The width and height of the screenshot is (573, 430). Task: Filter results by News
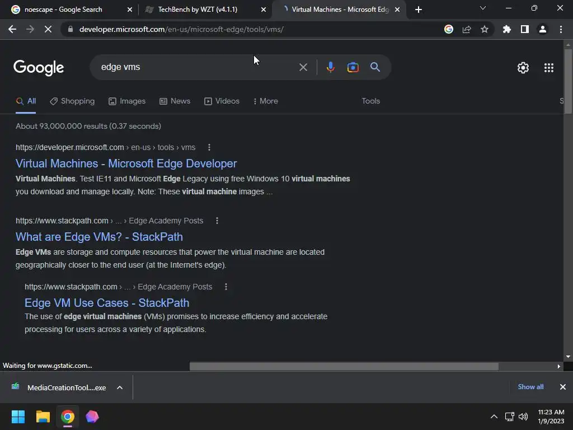pos(175,101)
